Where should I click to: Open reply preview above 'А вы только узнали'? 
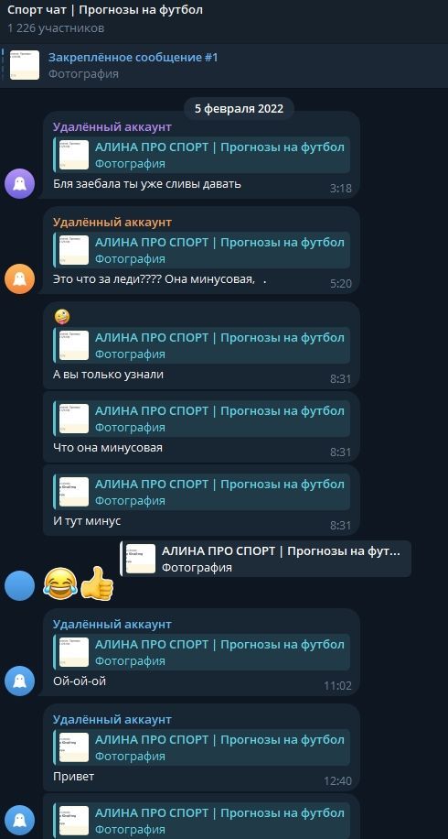click(x=201, y=345)
